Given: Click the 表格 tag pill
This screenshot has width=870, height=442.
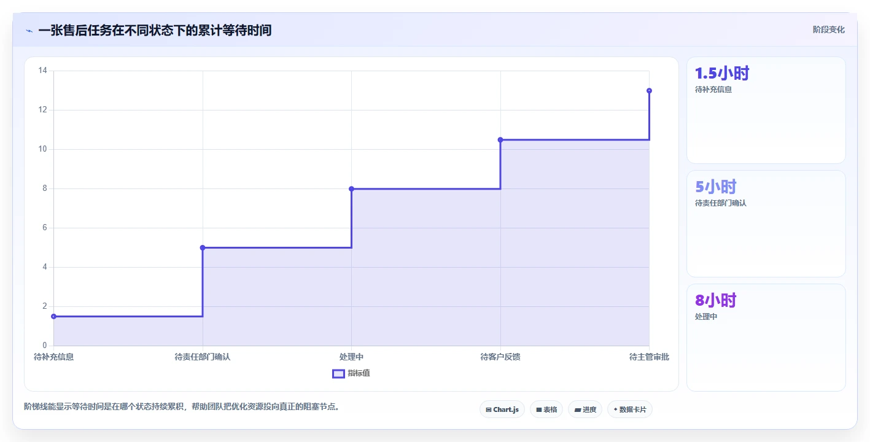Looking at the screenshot, I should [x=546, y=409].
